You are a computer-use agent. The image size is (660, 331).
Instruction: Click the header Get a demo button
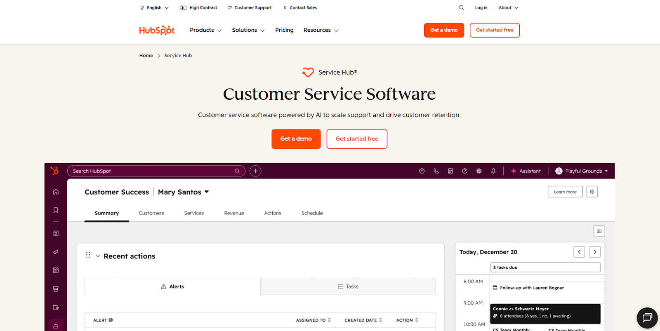[444, 30]
